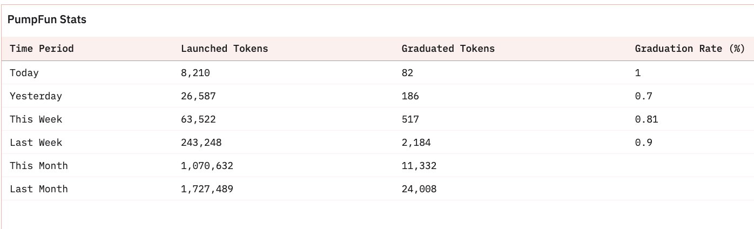This screenshot has width=754, height=229.
Task: Click the Time Period column header
Action: click(42, 49)
